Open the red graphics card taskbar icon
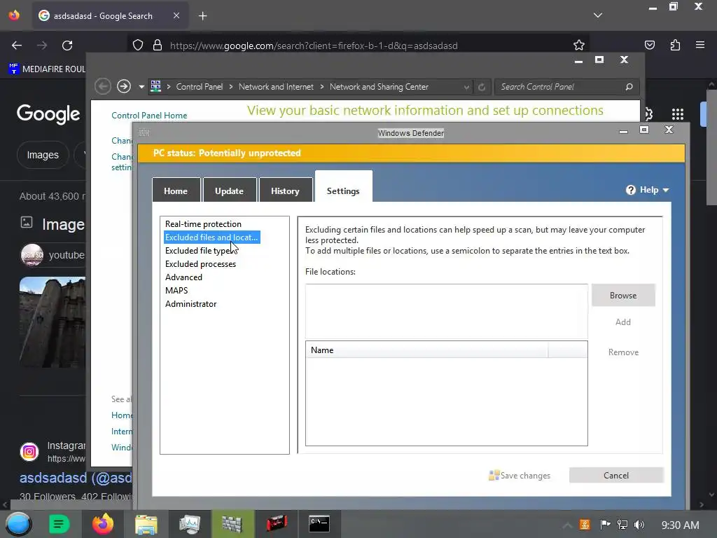 coord(276,523)
